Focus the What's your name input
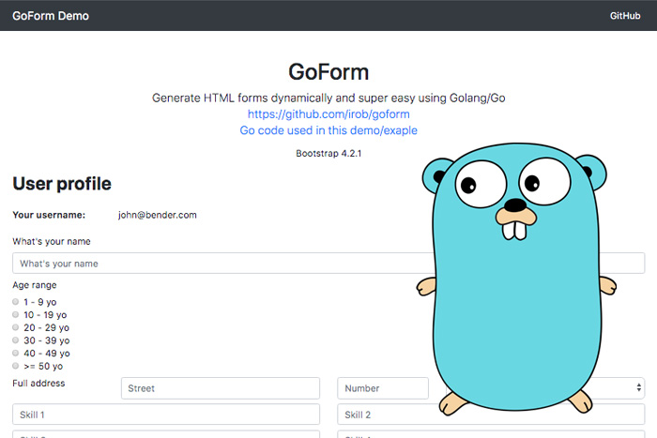The image size is (657, 438). [328, 263]
